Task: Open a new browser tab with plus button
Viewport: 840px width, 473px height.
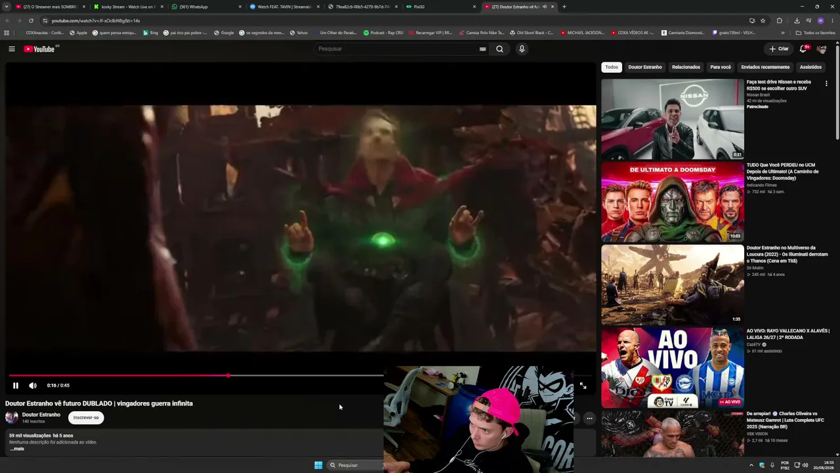Action: click(x=564, y=7)
